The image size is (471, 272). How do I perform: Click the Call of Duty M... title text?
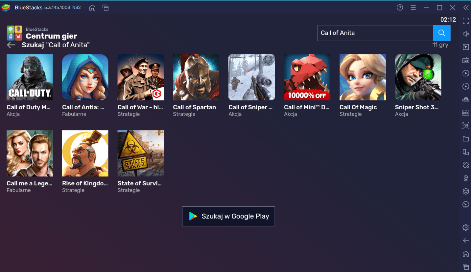pos(29,107)
